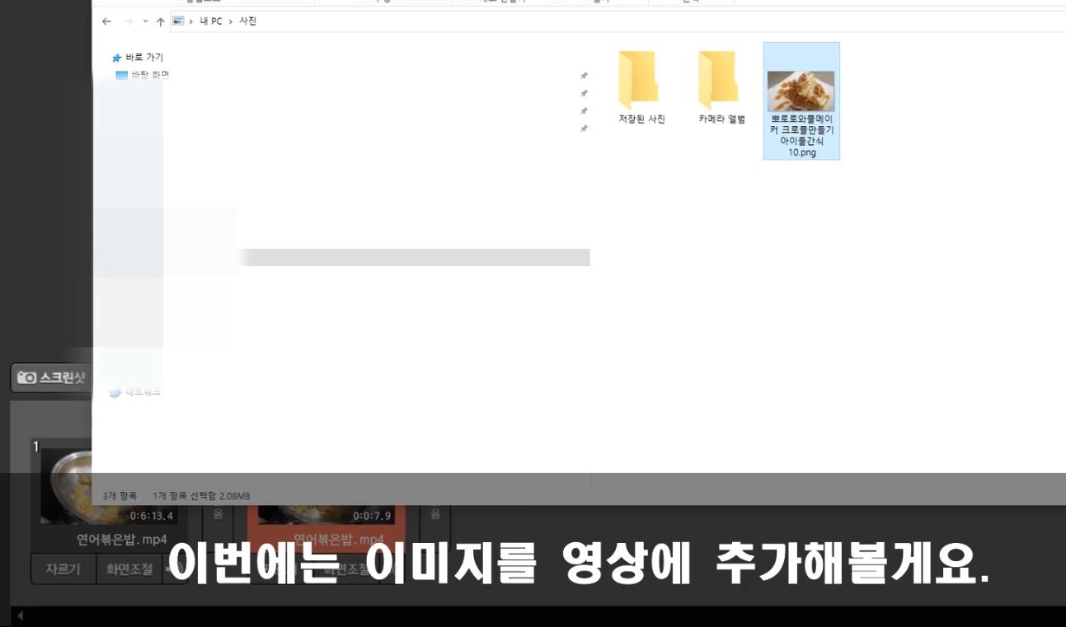1066x627 pixels.
Task: Go up one folder level with the up arrow
Action: [x=160, y=21]
